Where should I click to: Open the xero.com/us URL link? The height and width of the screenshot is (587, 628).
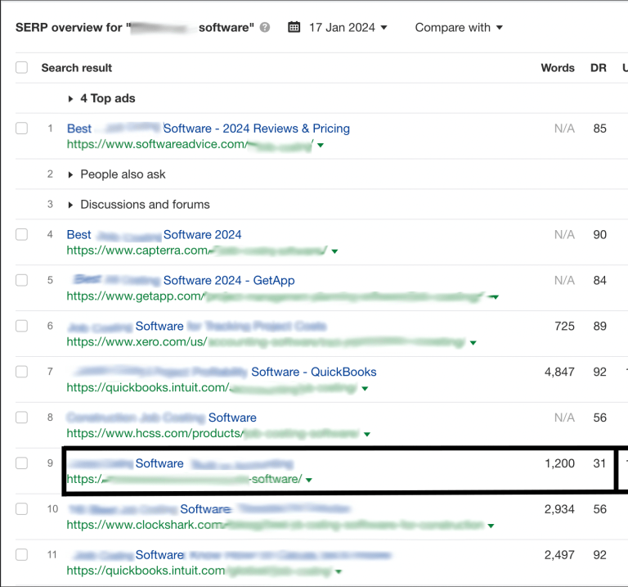tap(267, 341)
